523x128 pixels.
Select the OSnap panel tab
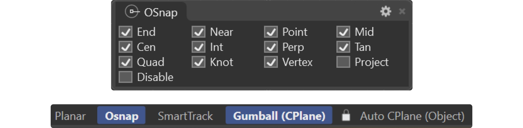tap(151, 12)
